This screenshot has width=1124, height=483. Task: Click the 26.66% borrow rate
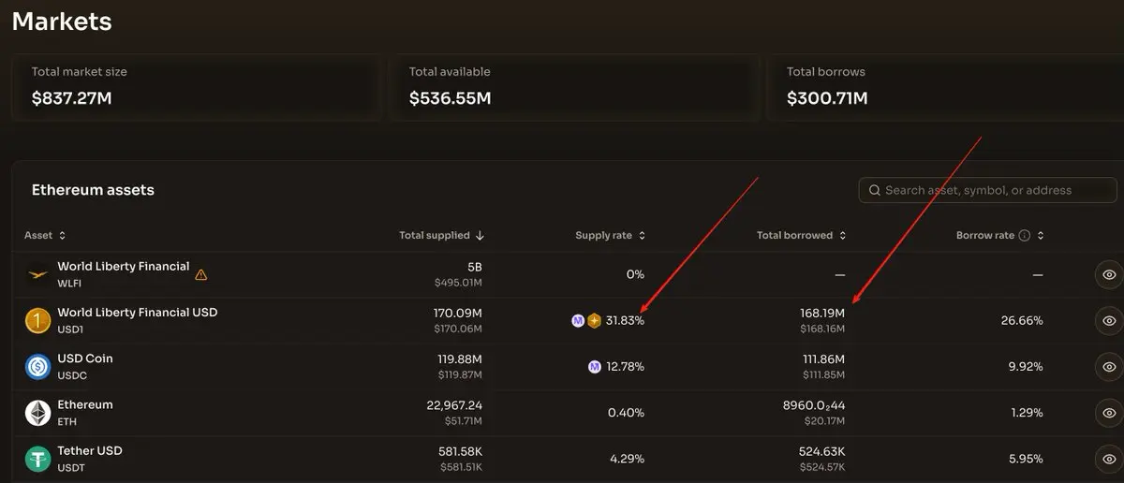pyautogui.click(x=1022, y=321)
